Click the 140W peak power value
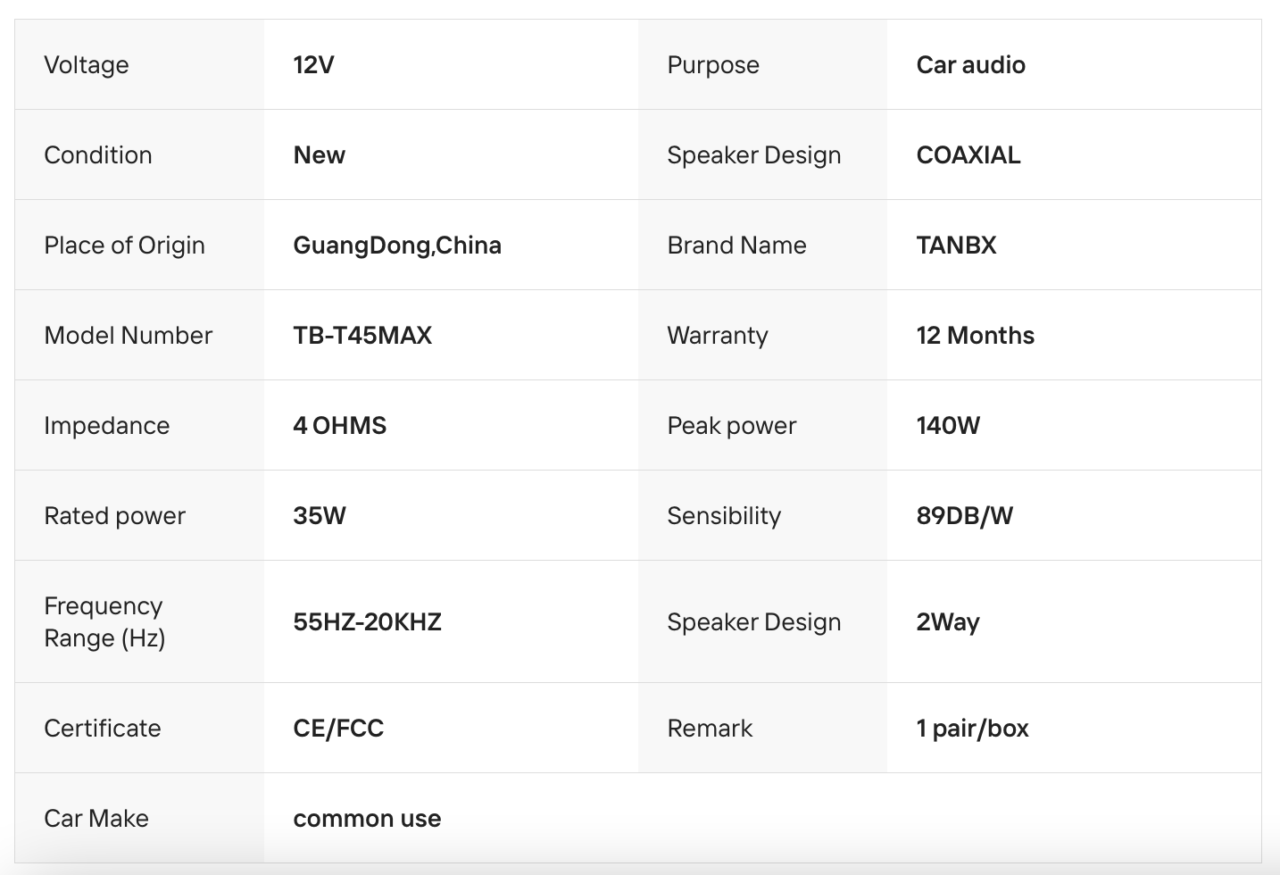Viewport: 1280px width, 875px height. point(947,426)
